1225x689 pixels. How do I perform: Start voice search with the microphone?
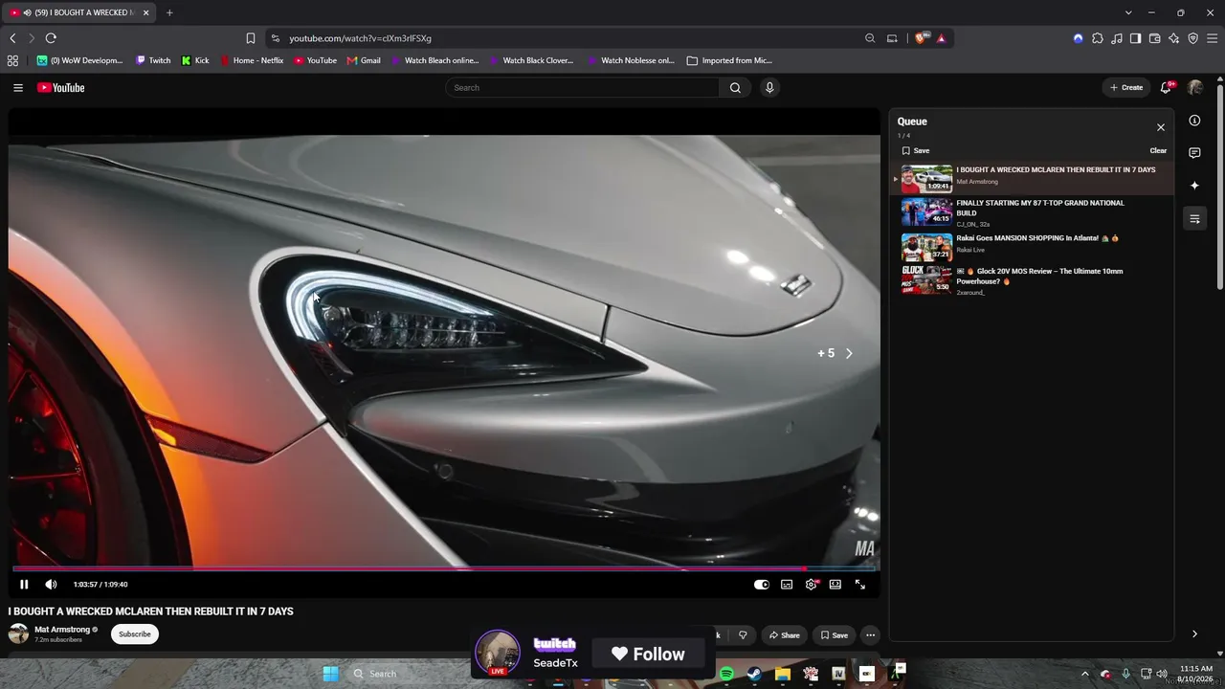coord(769,88)
